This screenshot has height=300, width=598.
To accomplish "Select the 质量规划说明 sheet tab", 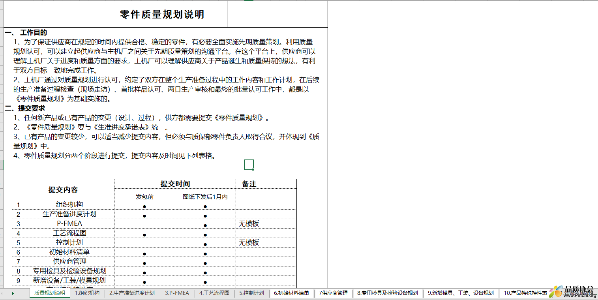I will tap(50, 293).
